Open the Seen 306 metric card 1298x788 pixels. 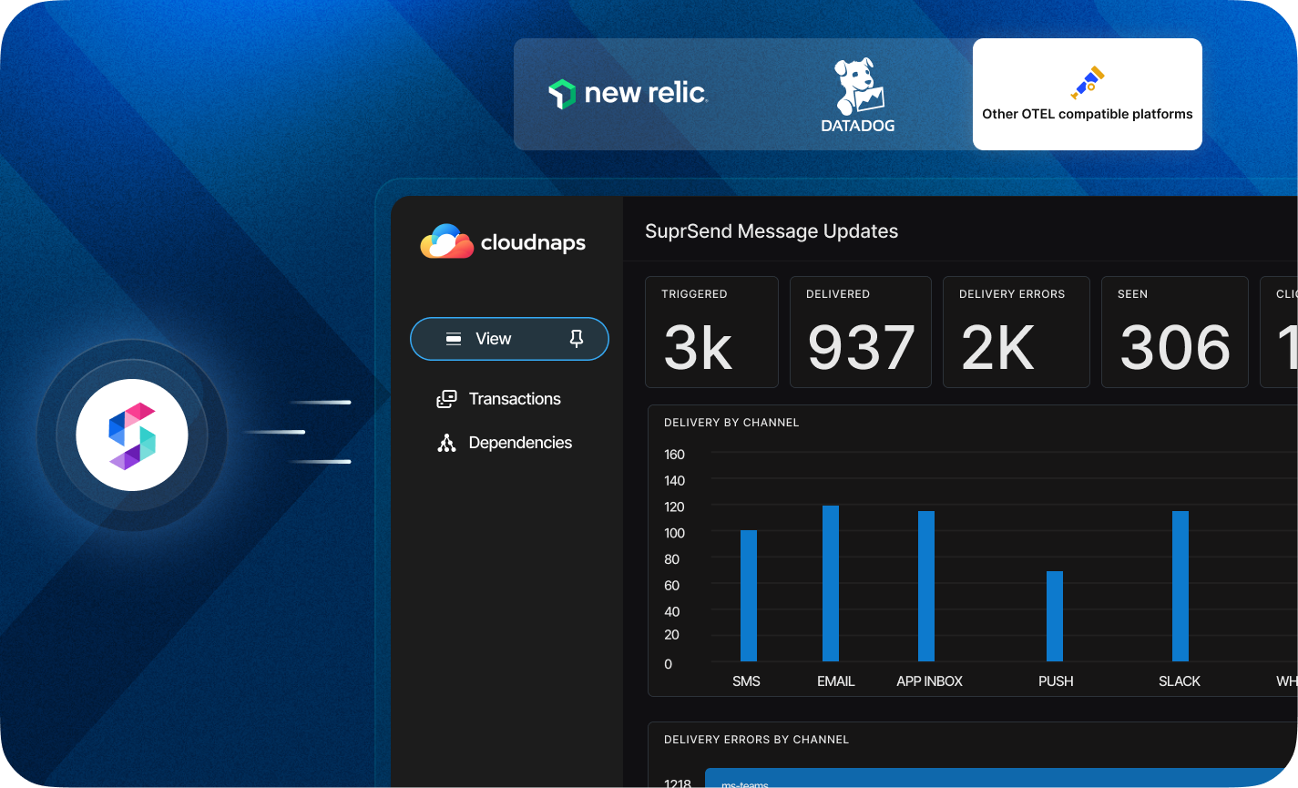pyautogui.click(x=1175, y=333)
